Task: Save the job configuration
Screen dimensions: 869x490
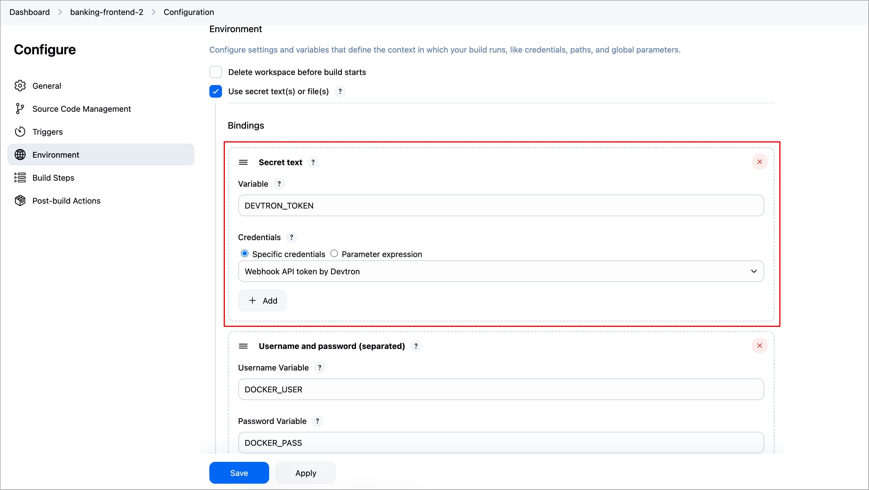Action: tap(239, 473)
